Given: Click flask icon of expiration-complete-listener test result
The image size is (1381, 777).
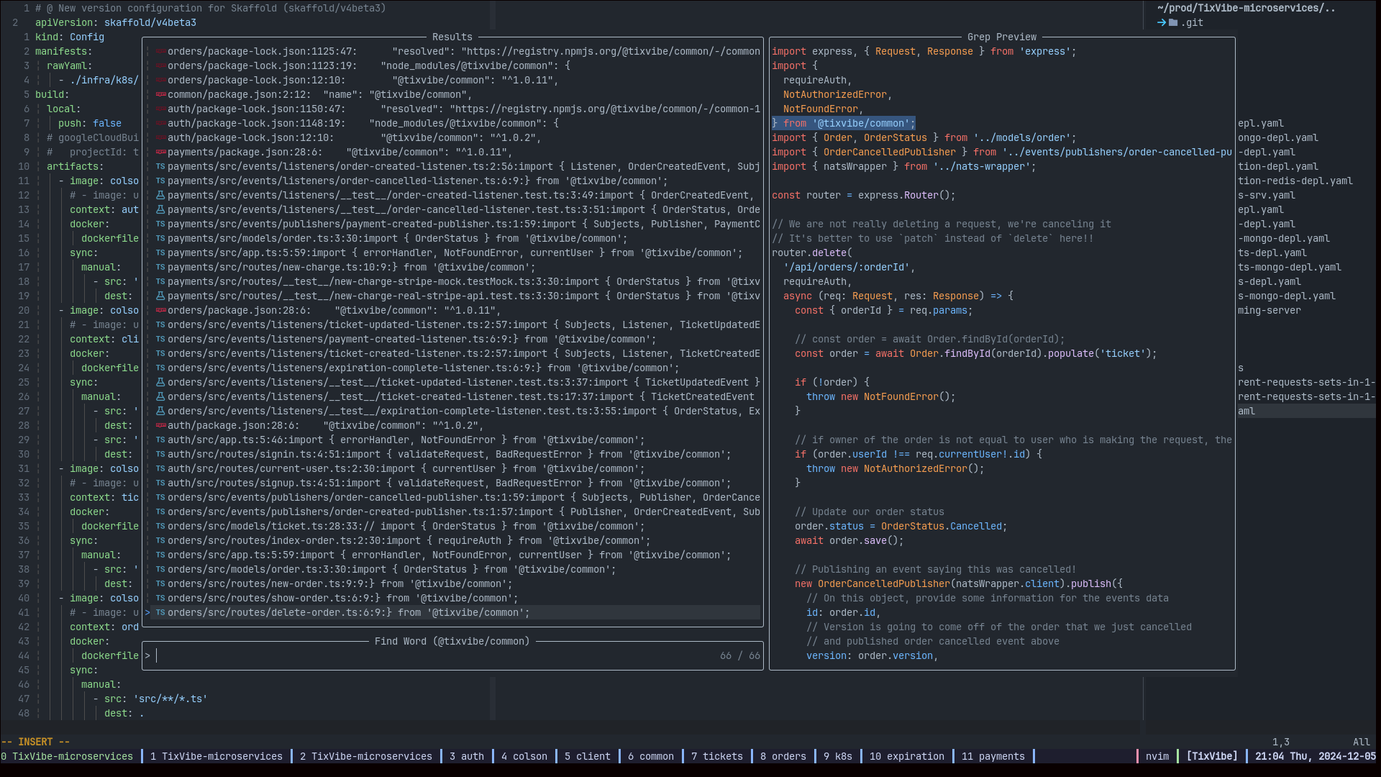Looking at the screenshot, I should 161,411.
